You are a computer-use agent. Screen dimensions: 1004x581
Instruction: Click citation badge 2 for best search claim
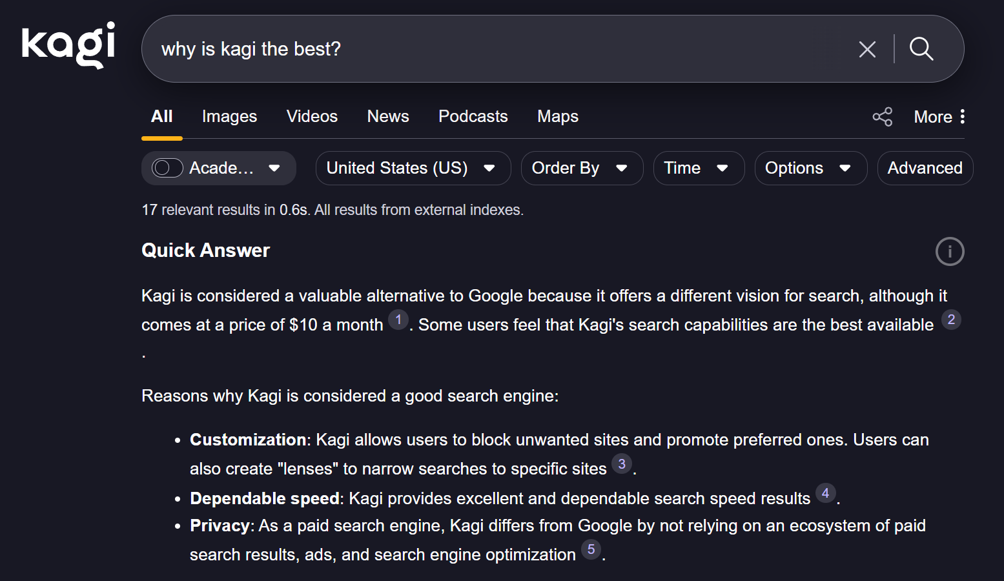click(x=951, y=320)
